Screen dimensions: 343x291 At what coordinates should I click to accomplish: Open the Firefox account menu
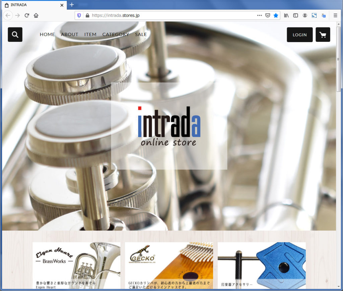pyautogui.click(x=305, y=15)
